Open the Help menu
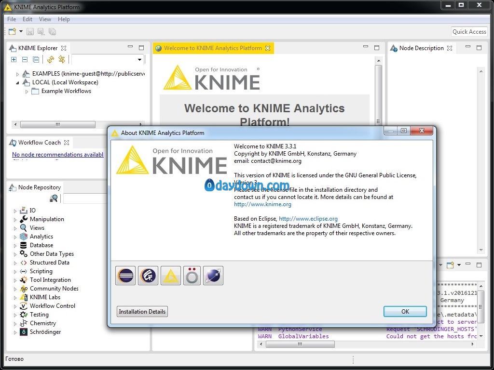This screenshot has width=494, height=370. [64, 19]
